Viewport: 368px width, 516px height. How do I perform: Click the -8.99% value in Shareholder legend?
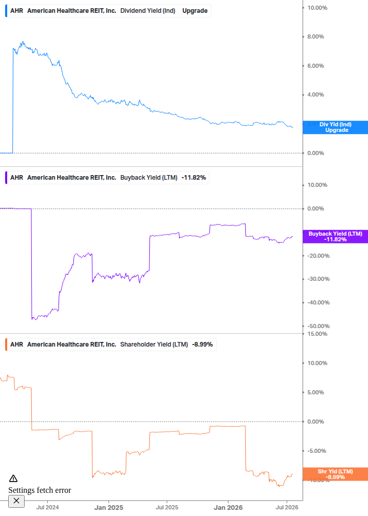coord(202,345)
